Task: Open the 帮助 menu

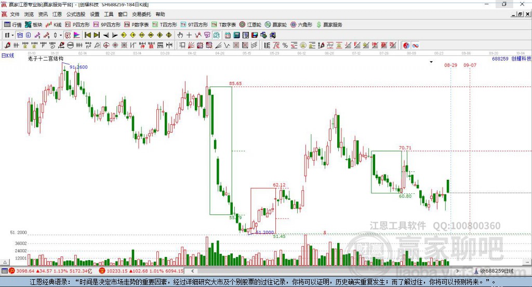Action: point(160,14)
